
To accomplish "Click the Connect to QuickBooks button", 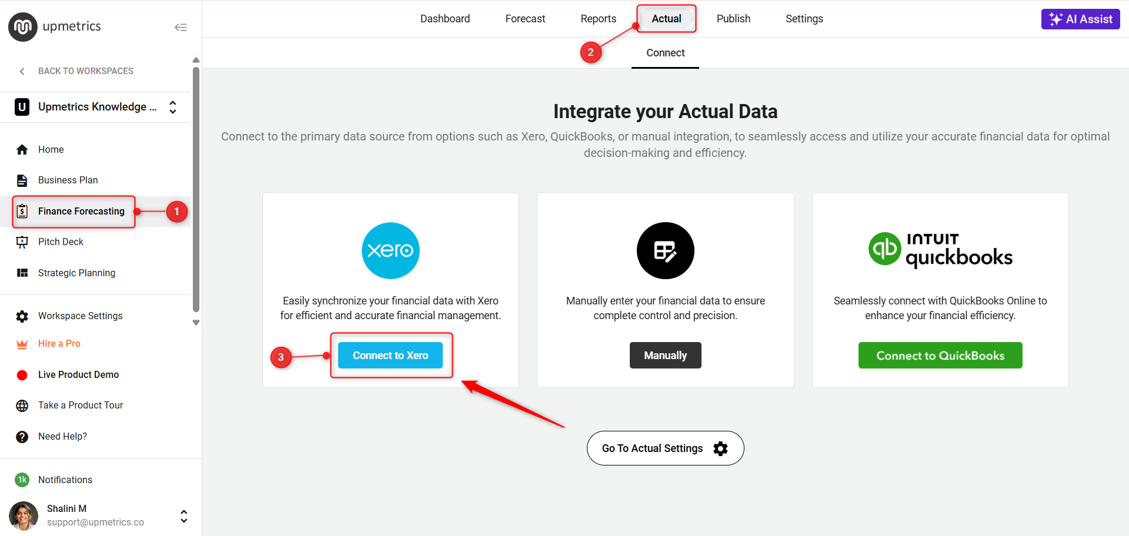I will click(x=940, y=356).
